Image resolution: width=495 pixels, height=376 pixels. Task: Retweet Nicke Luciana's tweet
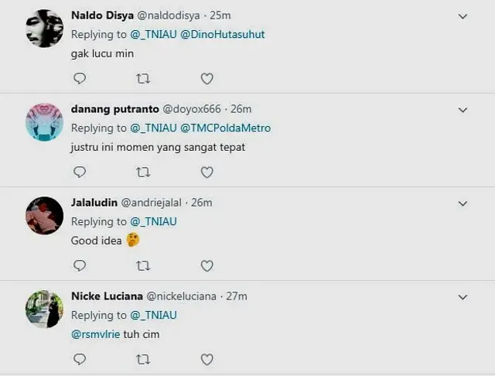143,359
